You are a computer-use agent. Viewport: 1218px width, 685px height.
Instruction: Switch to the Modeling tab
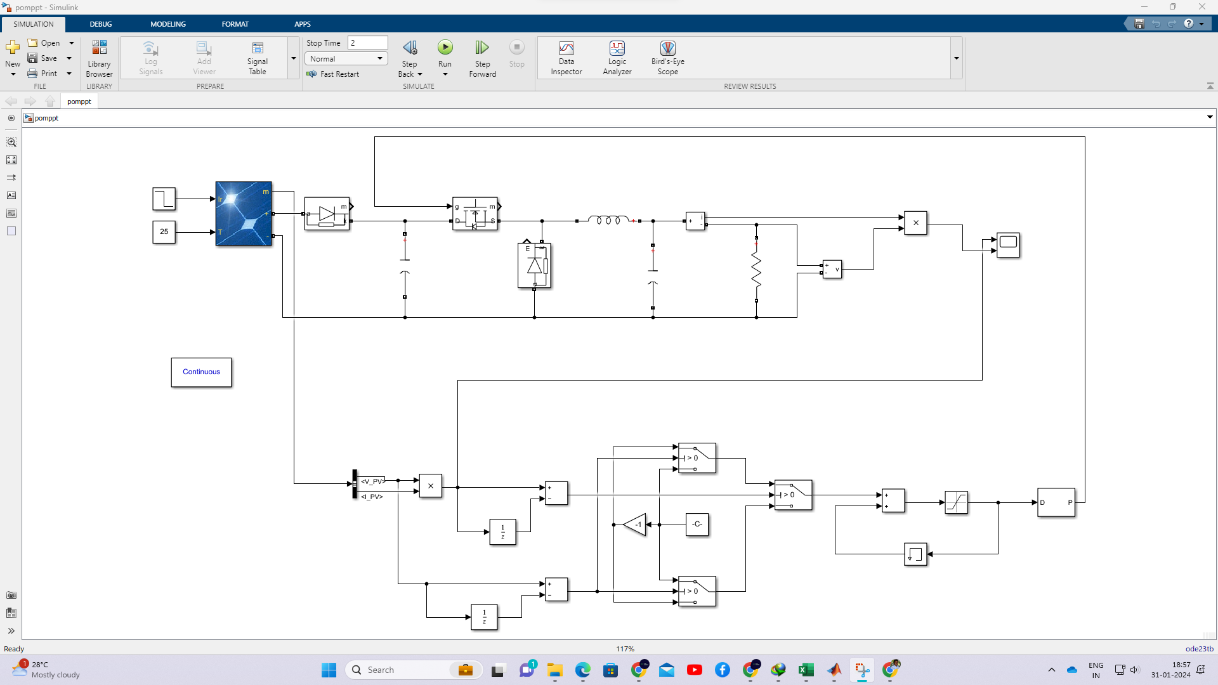point(167,23)
